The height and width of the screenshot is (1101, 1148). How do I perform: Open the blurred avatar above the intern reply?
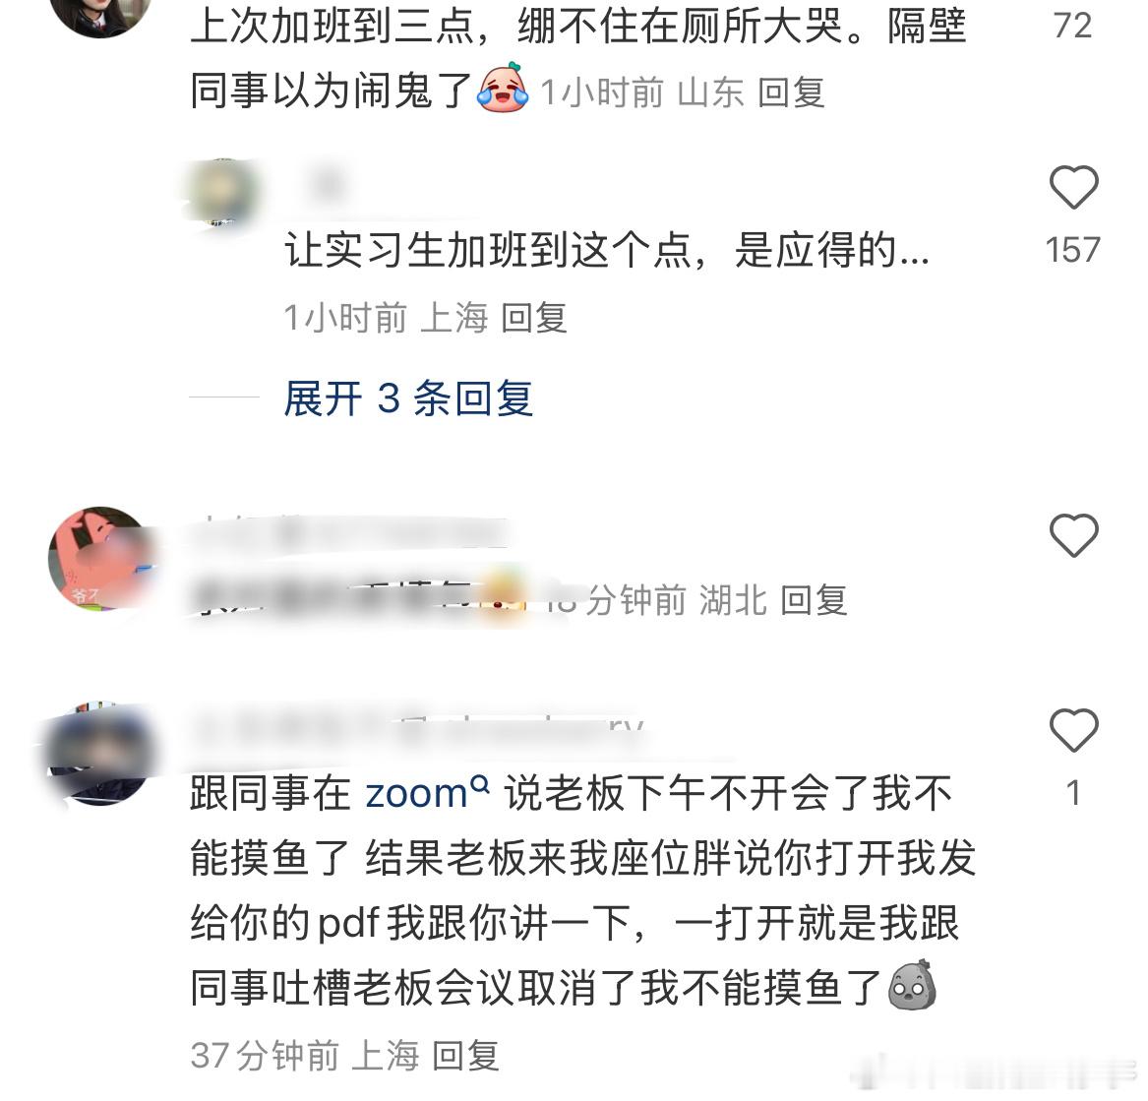pyautogui.click(x=222, y=191)
